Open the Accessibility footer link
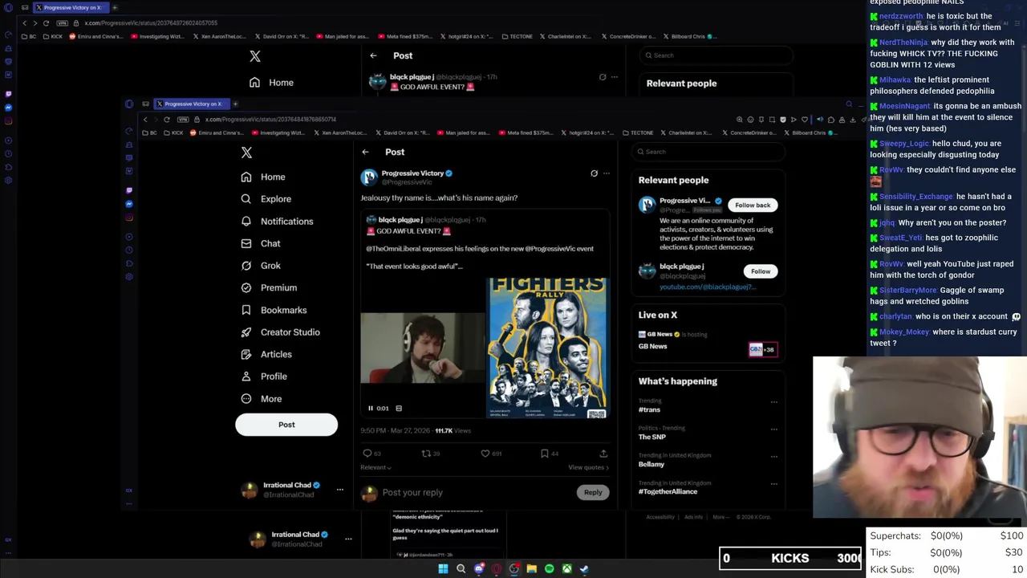The height and width of the screenshot is (578, 1027). 660,517
